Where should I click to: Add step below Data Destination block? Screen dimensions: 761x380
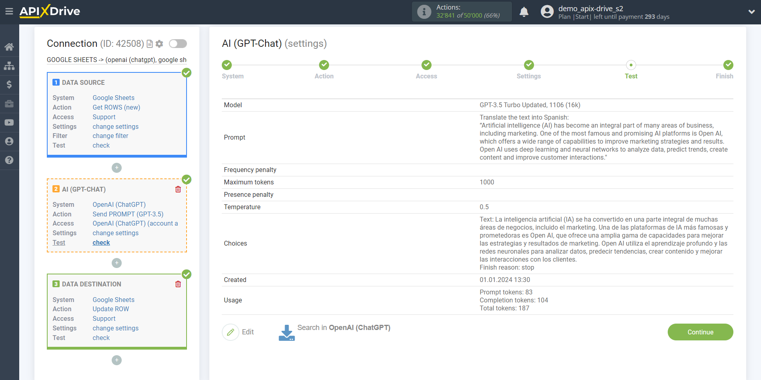[116, 360]
